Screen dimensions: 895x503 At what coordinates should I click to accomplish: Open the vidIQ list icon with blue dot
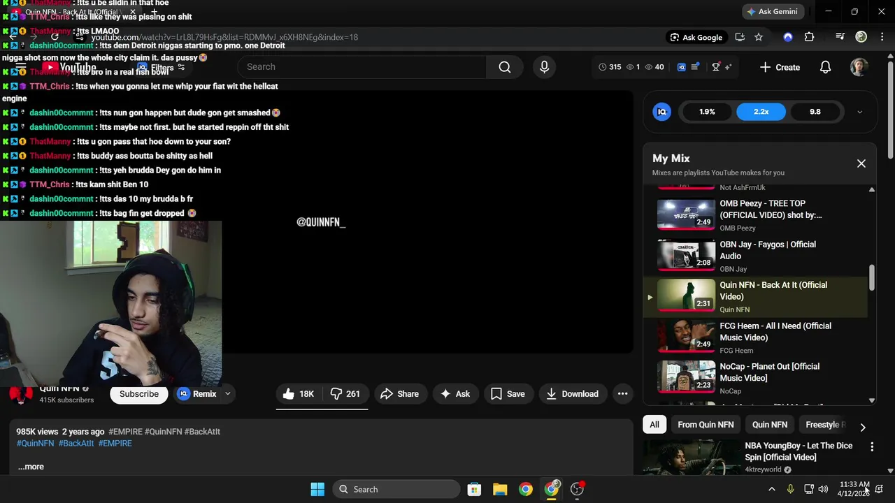tap(695, 67)
